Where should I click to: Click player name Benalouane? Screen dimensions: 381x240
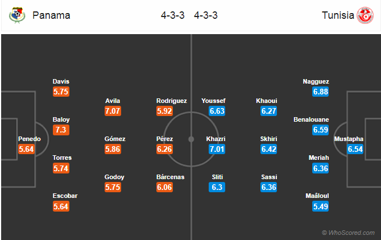click(x=311, y=119)
